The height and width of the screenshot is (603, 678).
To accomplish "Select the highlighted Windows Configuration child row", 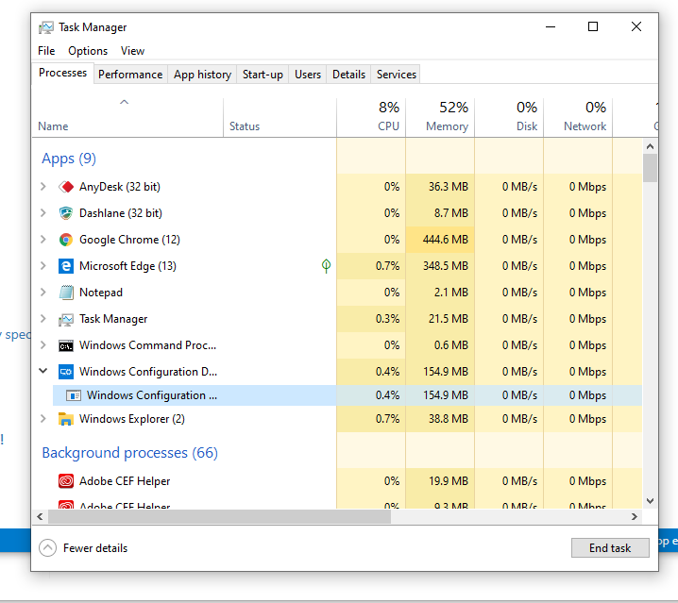I will (347, 395).
